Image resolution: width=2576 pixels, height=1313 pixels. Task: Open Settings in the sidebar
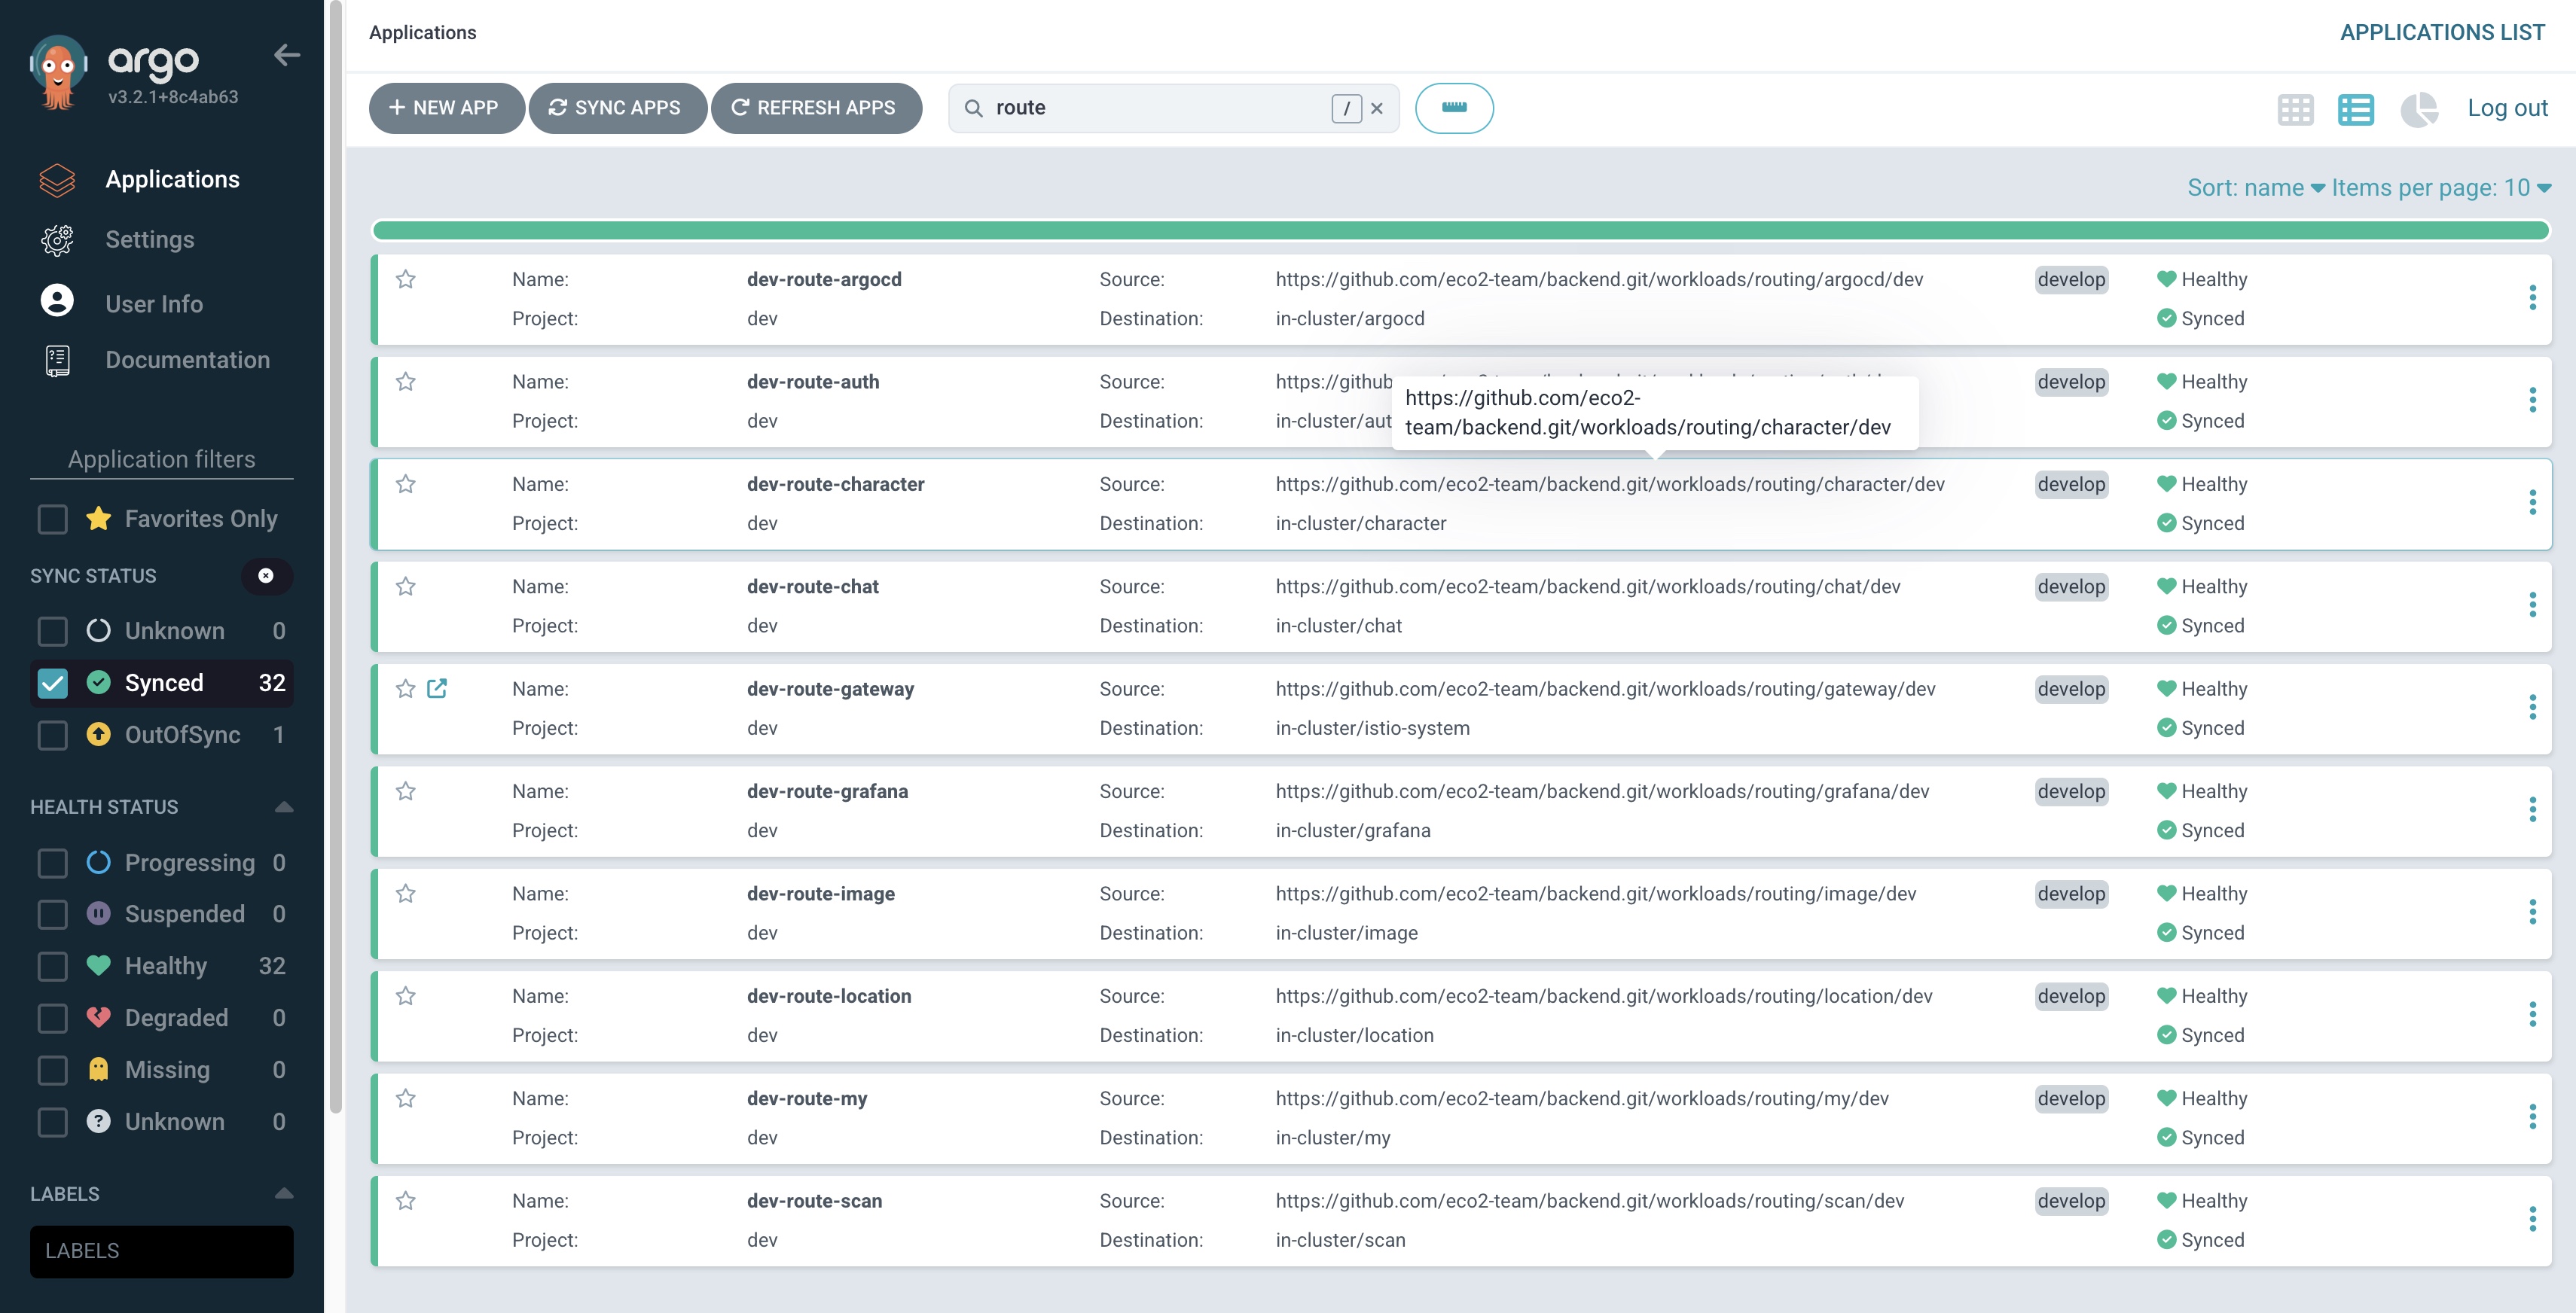[x=150, y=240]
